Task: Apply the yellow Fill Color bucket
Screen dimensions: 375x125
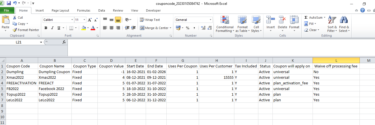Action: point(84,28)
